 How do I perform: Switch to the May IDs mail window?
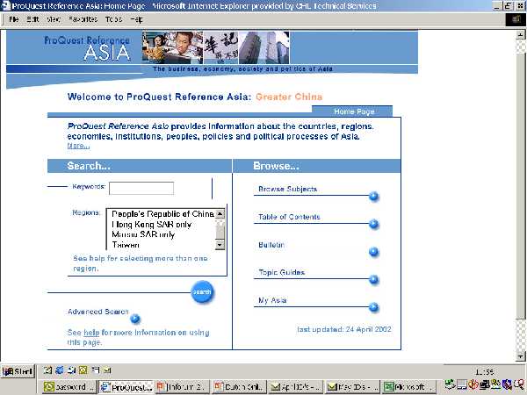[x=352, y=387]
